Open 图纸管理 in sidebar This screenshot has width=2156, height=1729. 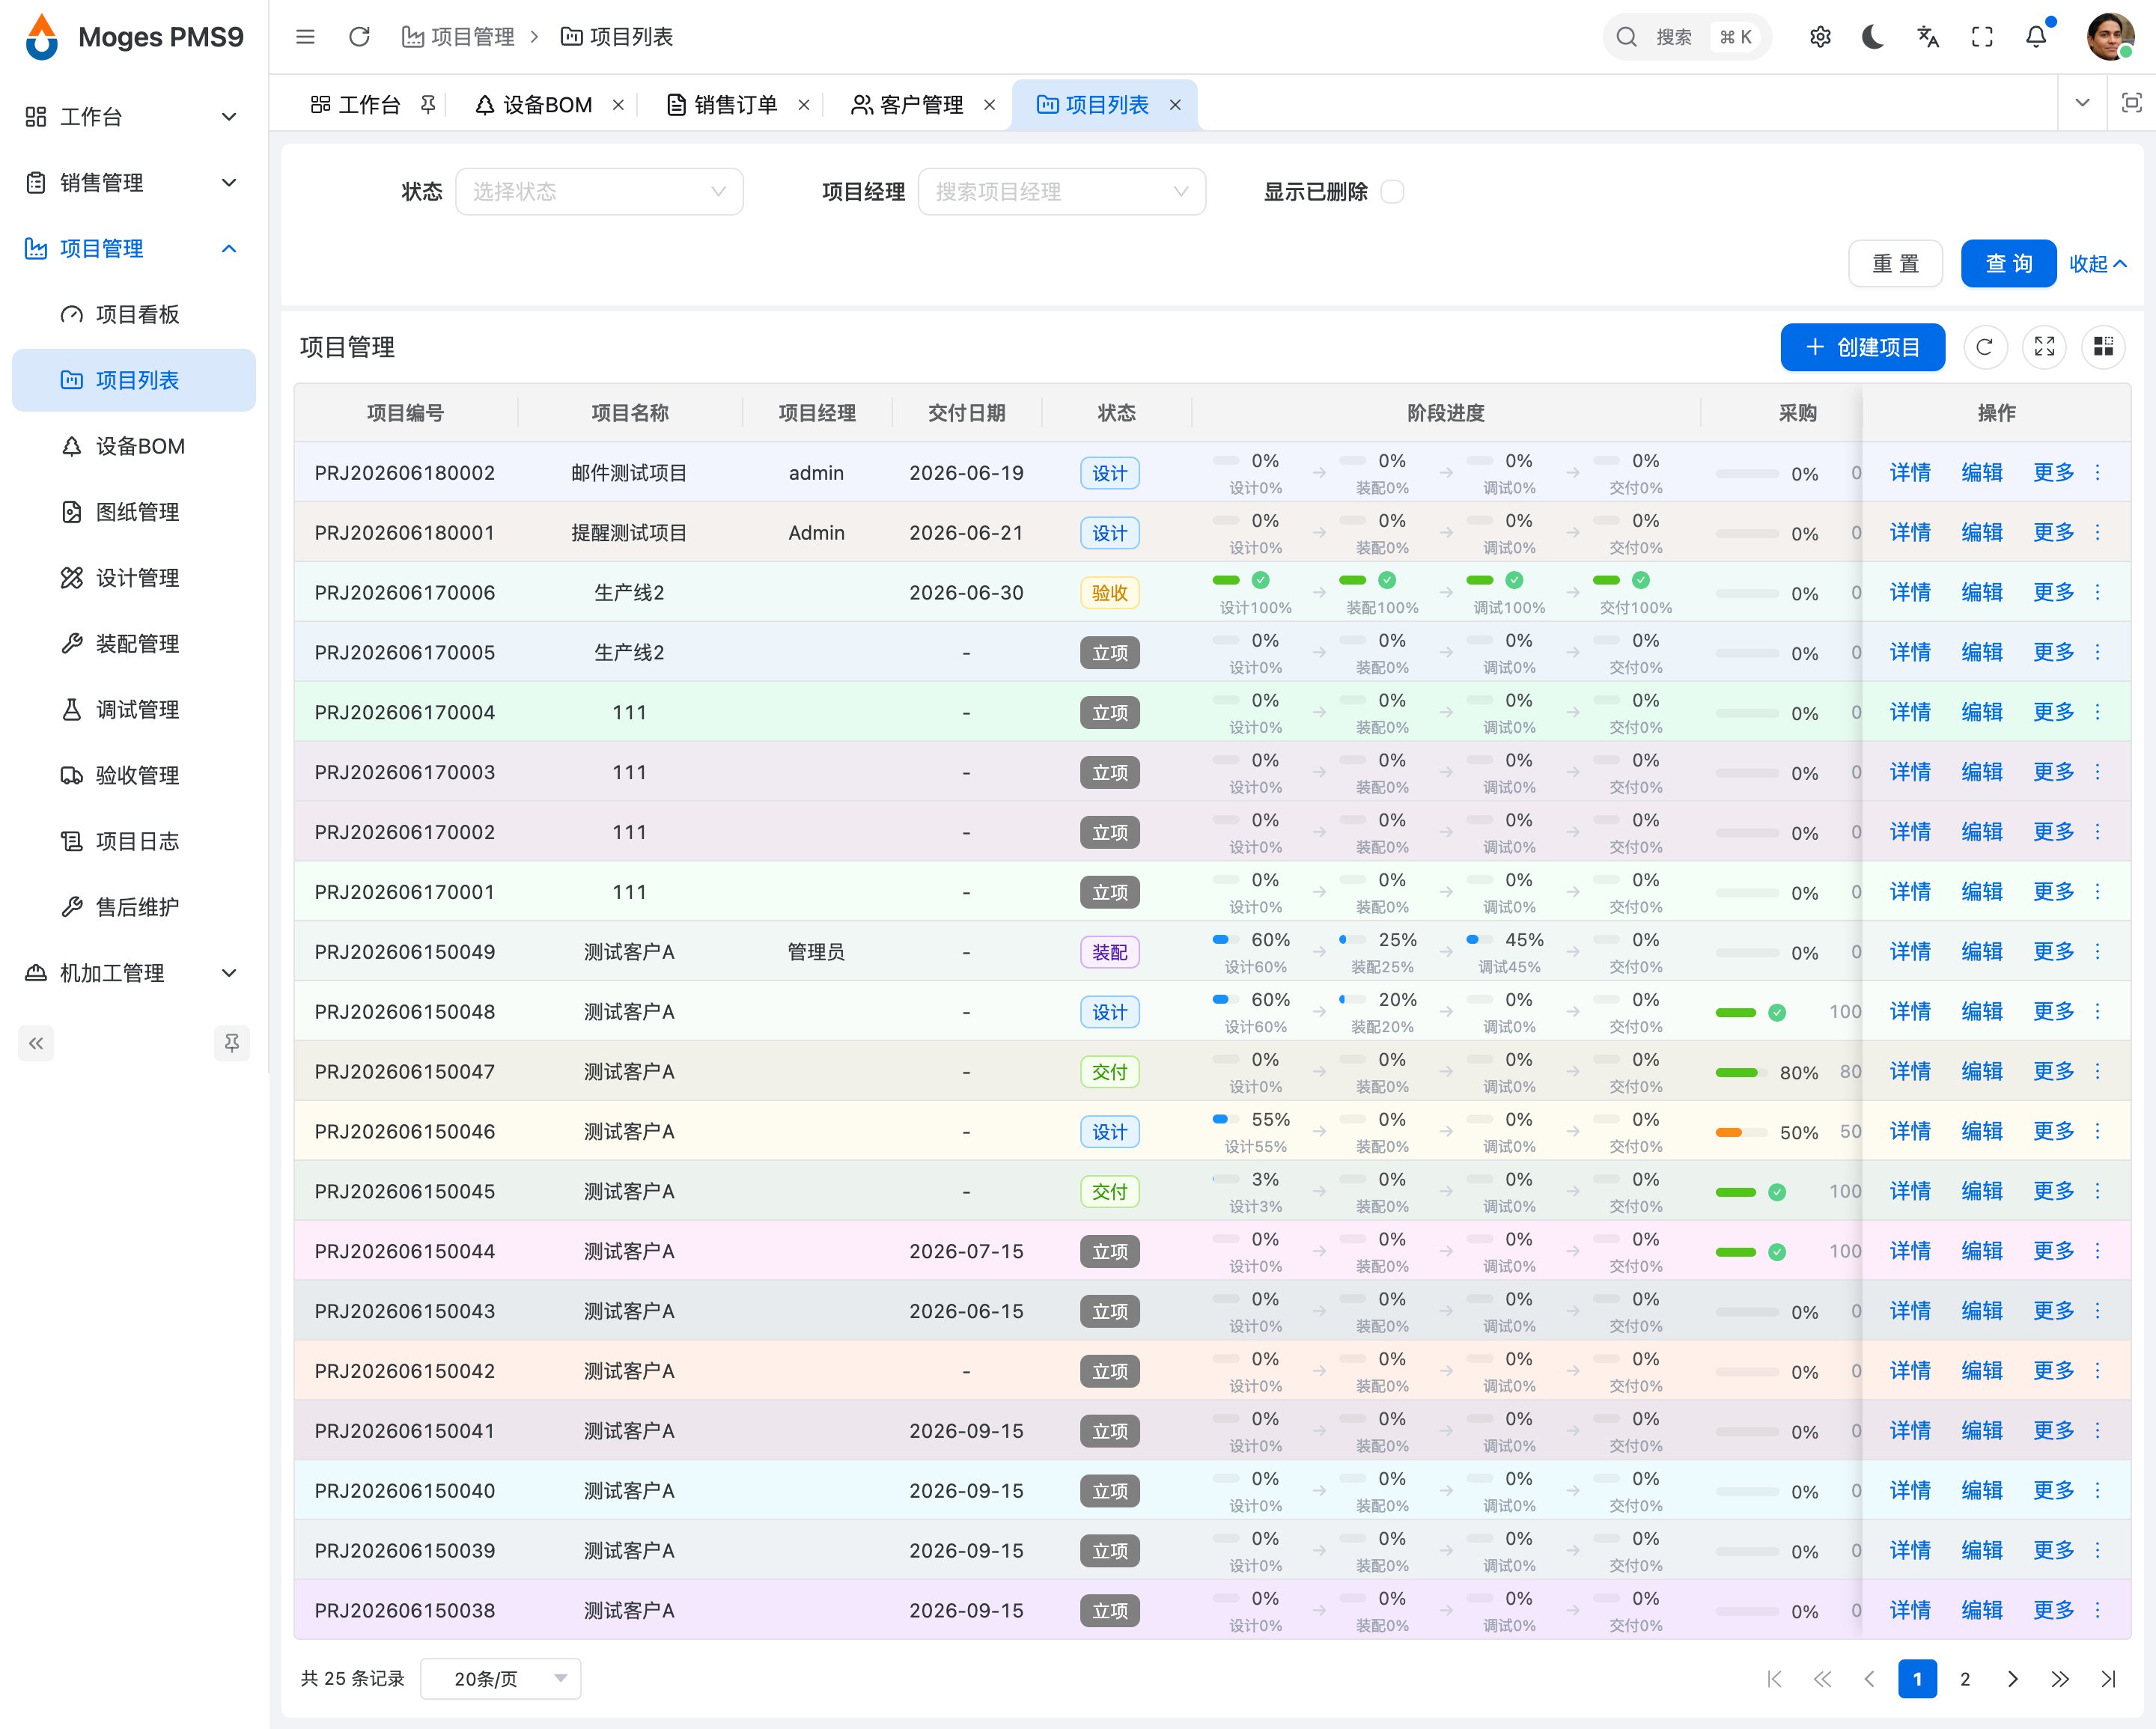134,513
